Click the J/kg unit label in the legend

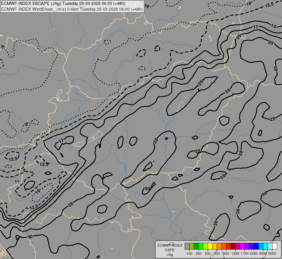170,255
